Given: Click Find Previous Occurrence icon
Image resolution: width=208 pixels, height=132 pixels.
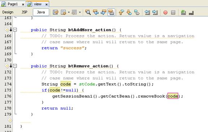Looking at the screenshot, I should click(96, 12).
